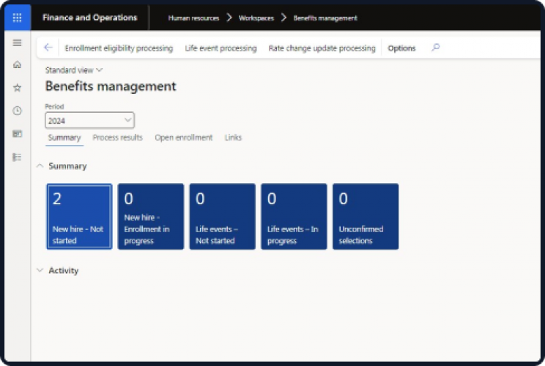Open the Options menu
The image size is (545, 366).
[401, 48]
